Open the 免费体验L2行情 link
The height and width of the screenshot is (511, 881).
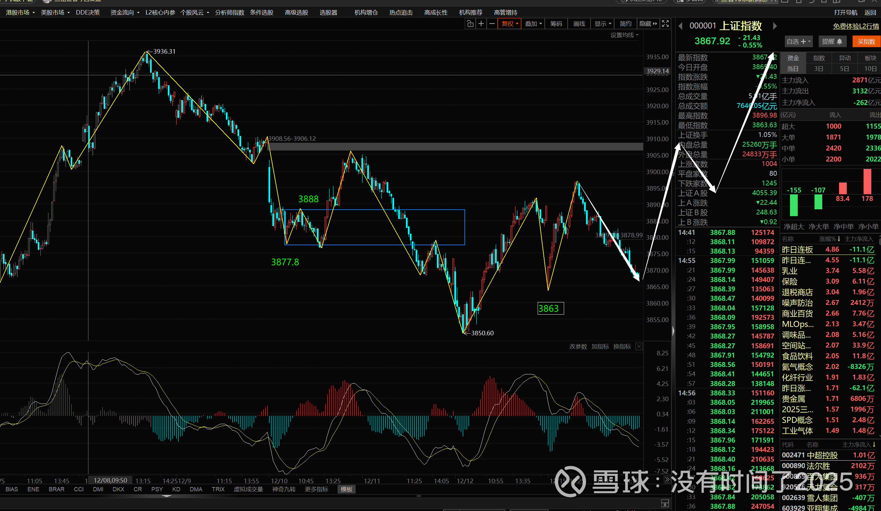pos(856,26)
